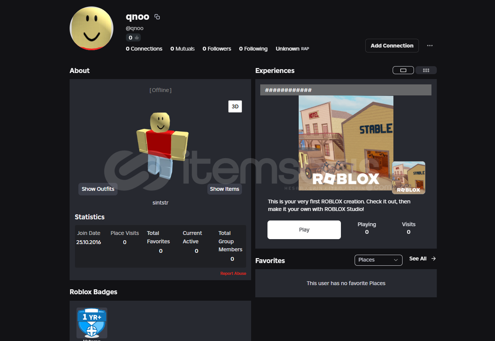Viewport: 495px width, 341px height.
Task: Open the Places favorites dropdown
Action: click(x=378, y=260)
